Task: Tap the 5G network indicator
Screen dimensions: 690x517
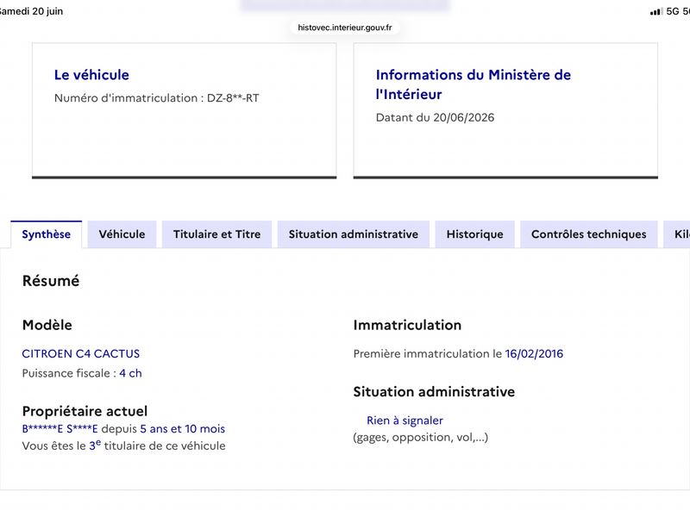Action: tap(673, 11)
